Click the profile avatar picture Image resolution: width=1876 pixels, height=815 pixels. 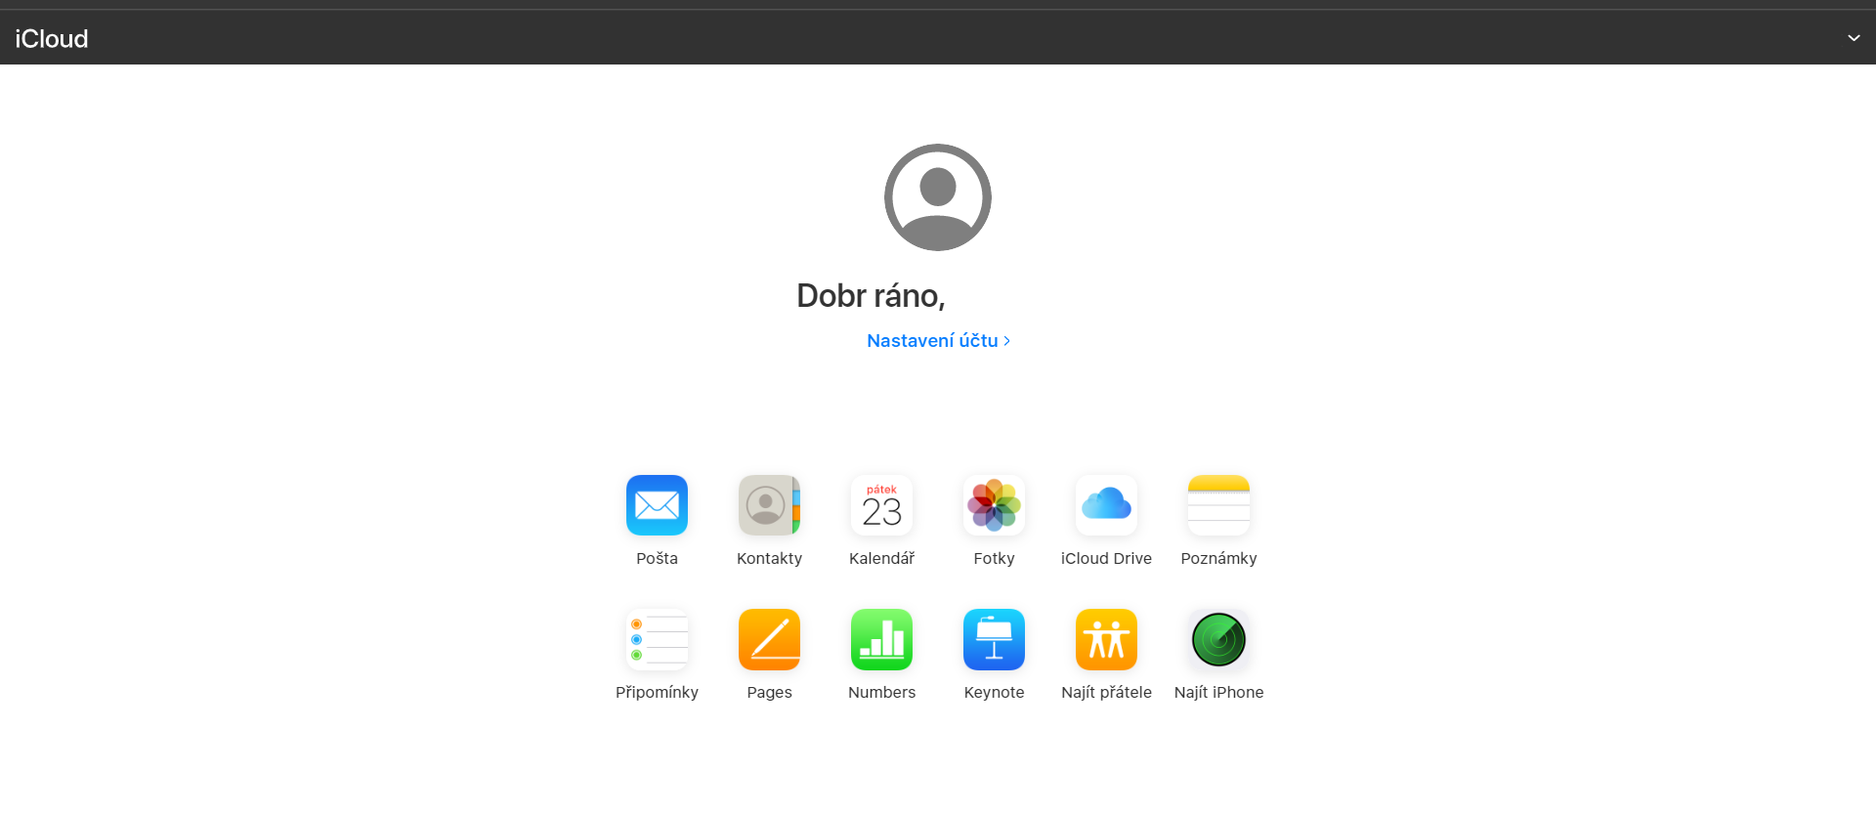point(937,197)
